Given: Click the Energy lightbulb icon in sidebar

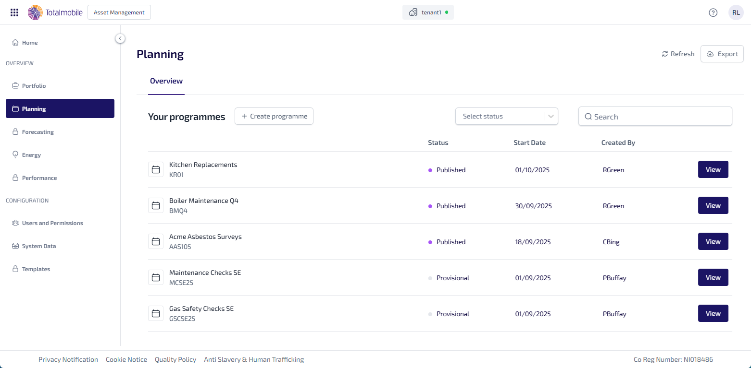Looking at the screenshot, I should (15, 155).
